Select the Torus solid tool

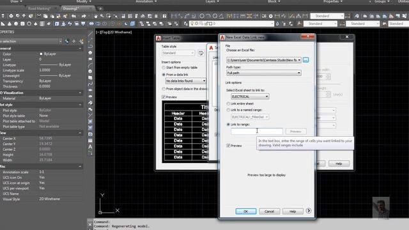(29, 24)
